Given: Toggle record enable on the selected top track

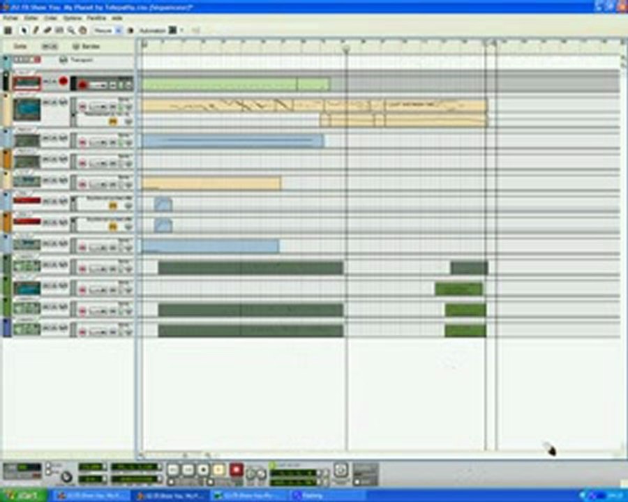Looking at the screenshot, I should 63,82.
